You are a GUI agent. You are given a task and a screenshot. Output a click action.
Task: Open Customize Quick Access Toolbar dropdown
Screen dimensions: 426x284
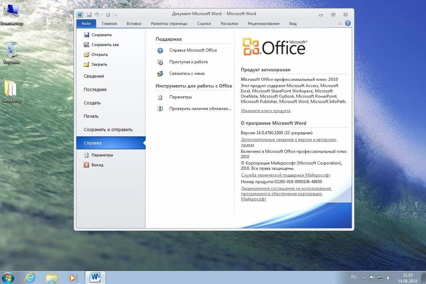coord(116,15)
